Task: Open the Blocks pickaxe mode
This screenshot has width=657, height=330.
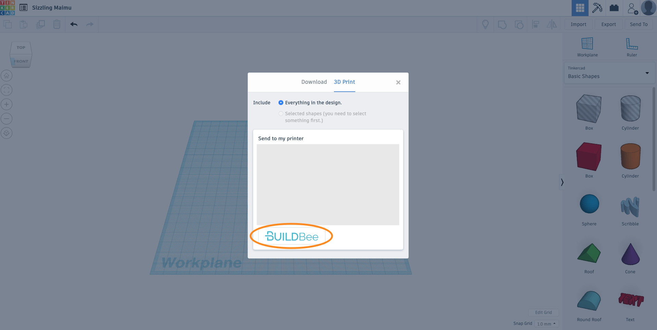Action: point(597,8)
